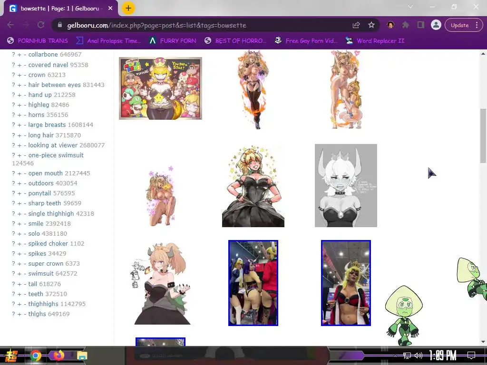
Task: Share this page from address bar
Action: click(x=356, y=25)
